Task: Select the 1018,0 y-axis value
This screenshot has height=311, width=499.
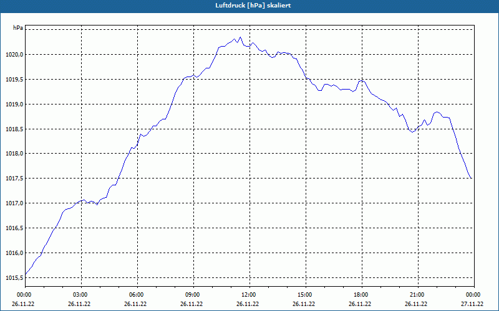Action: coord(14,154)
